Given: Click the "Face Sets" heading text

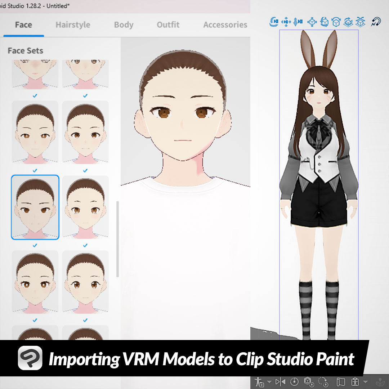Looking at the screenshot, I should pos(25,51).
